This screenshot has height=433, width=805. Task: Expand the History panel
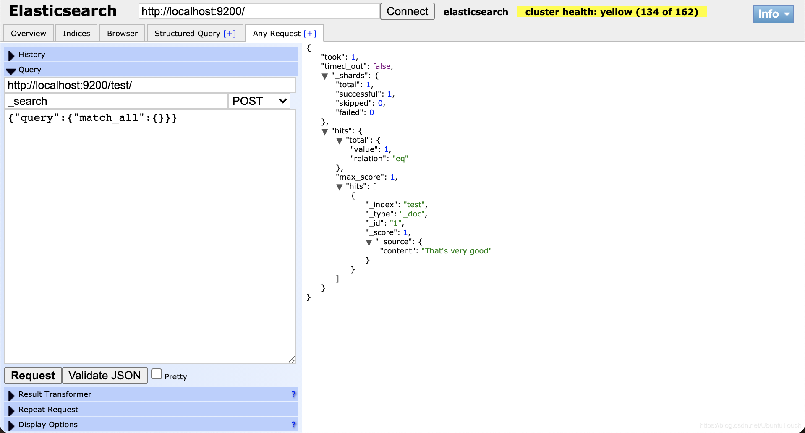[x=12, y=54]
